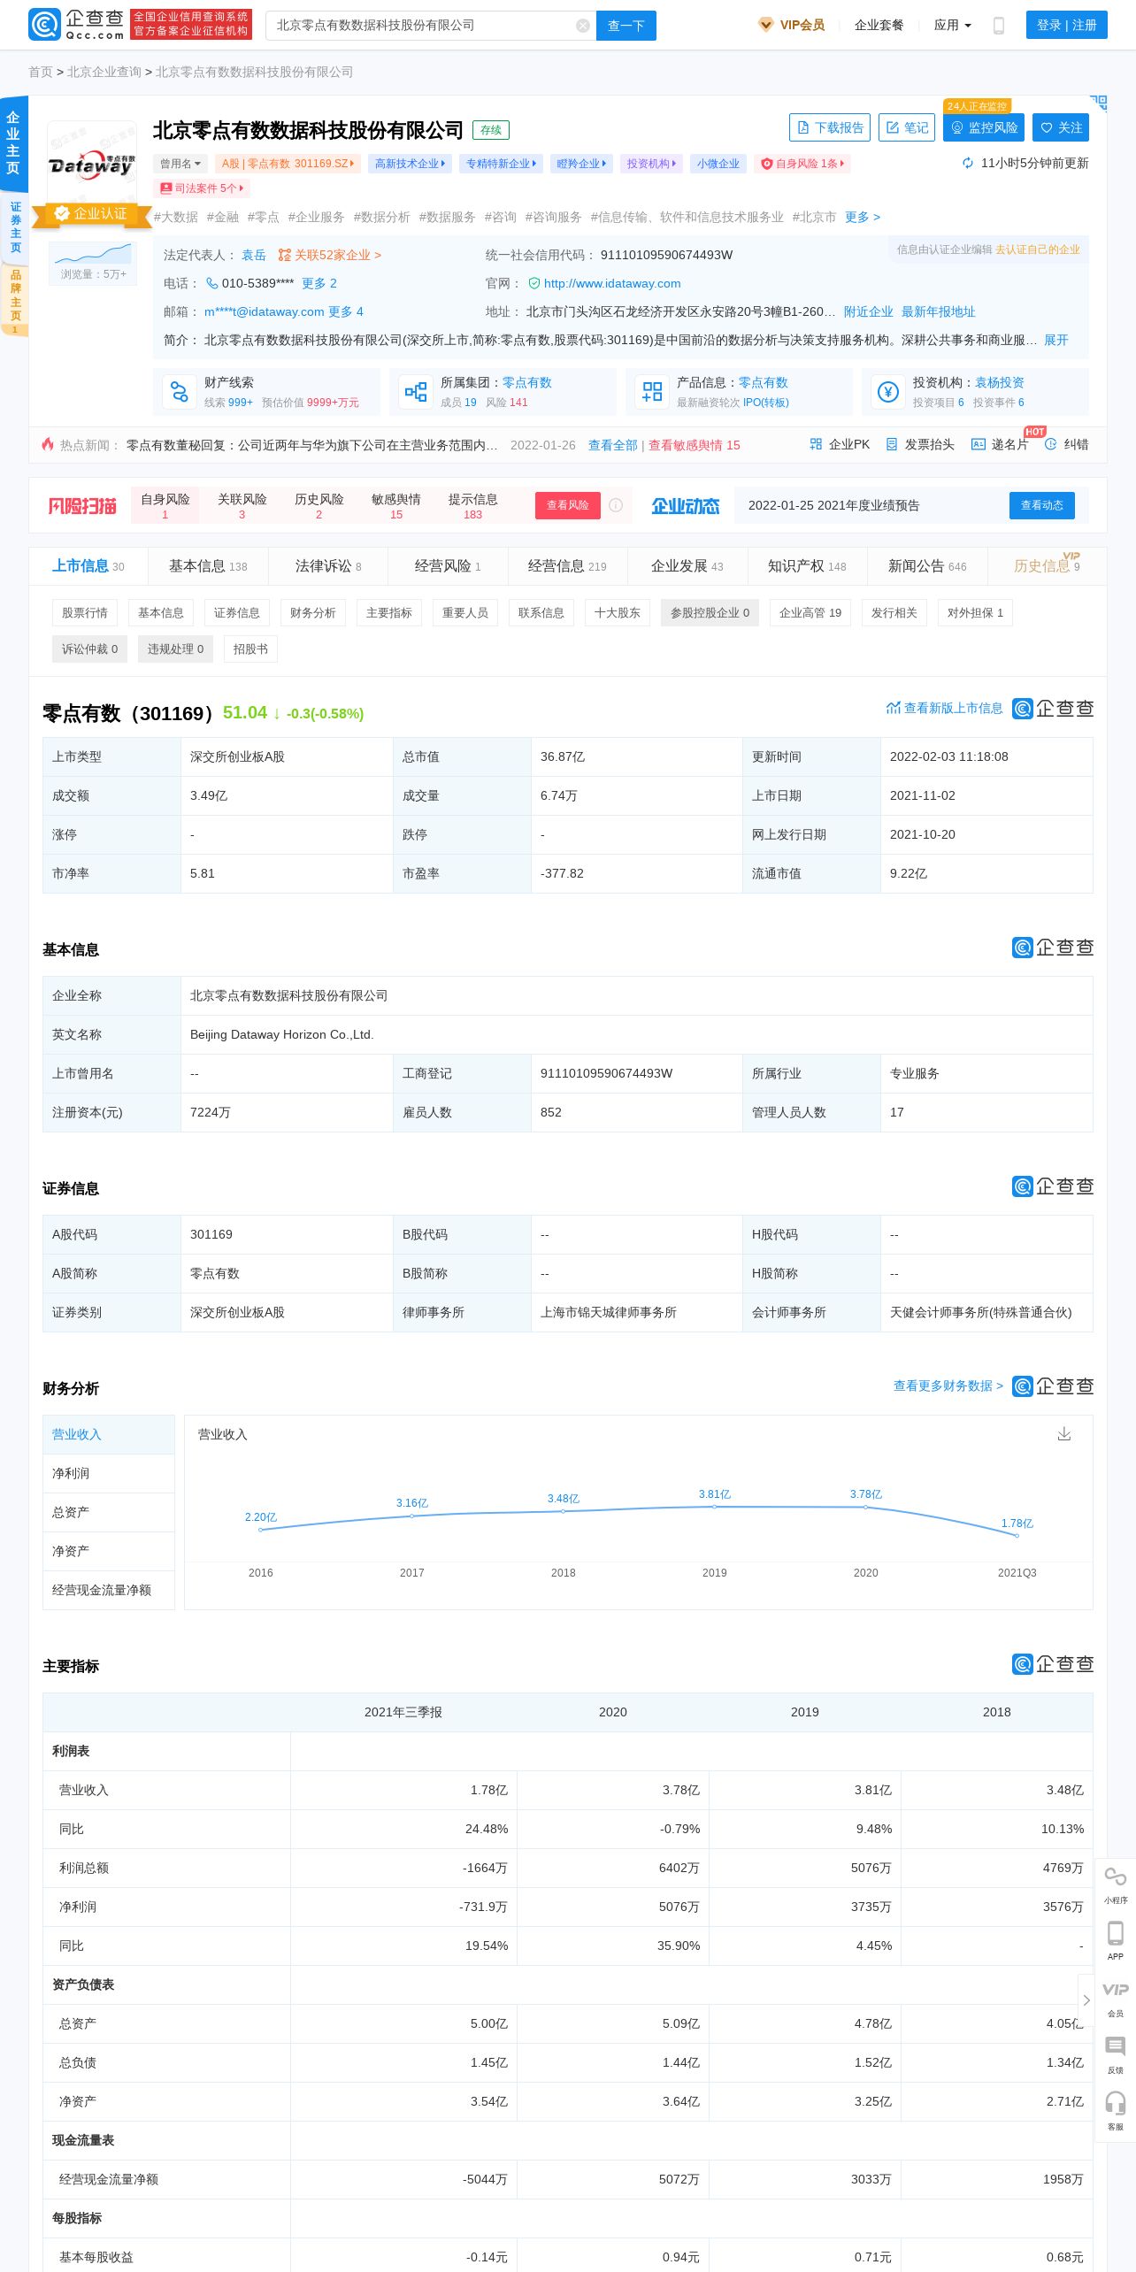Click the 关注 follow button
This screenshot has width=1136, height=2272.
pos(1061,127)
